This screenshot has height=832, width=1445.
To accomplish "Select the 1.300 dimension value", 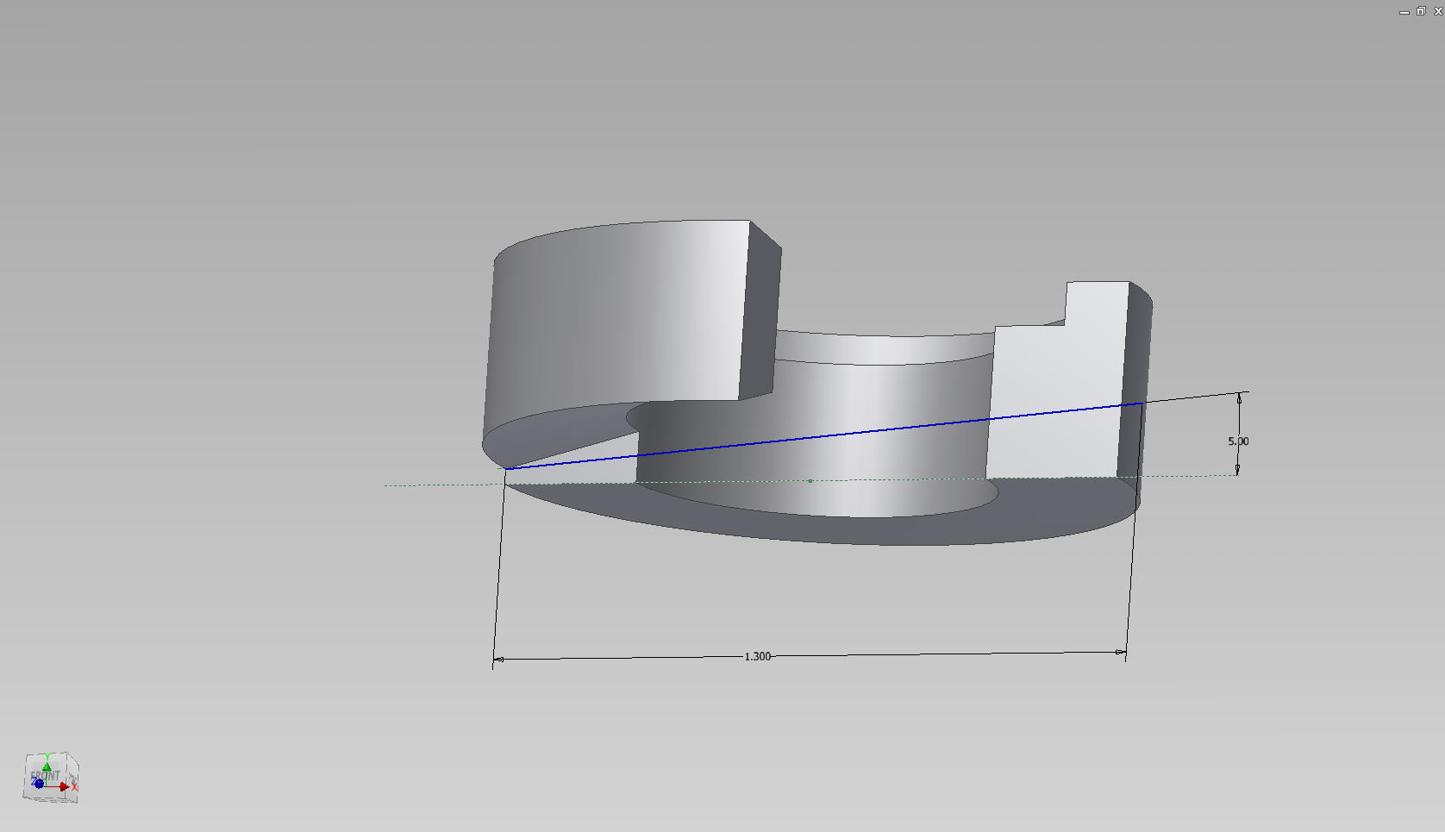I will tap(758, 656).
